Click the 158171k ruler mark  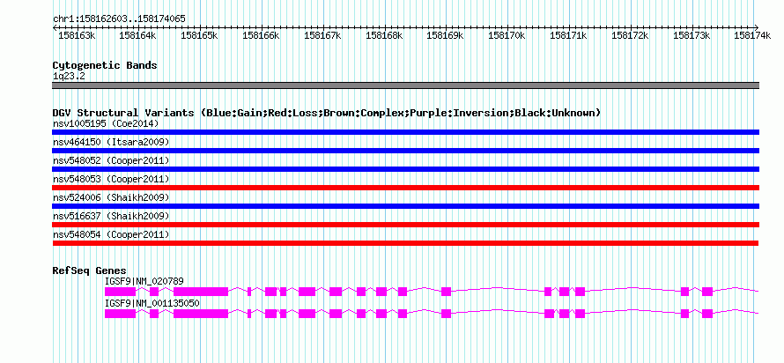(x=568, y=35)
